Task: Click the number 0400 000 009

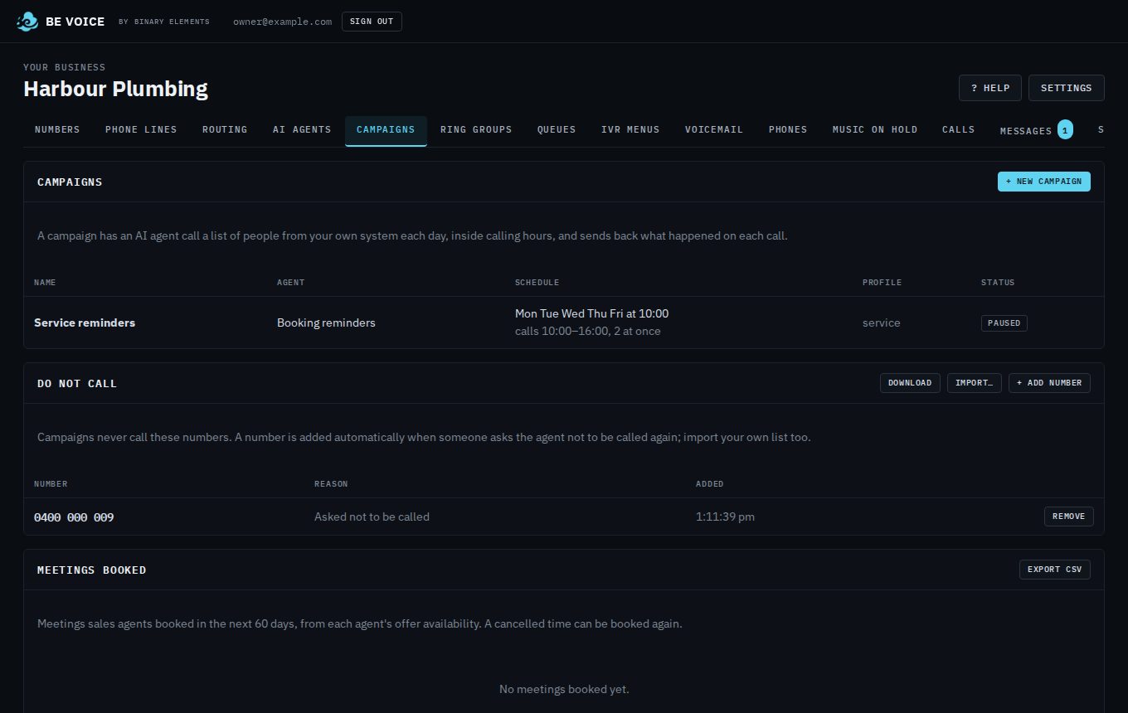Action: click(x=74, y=517)
